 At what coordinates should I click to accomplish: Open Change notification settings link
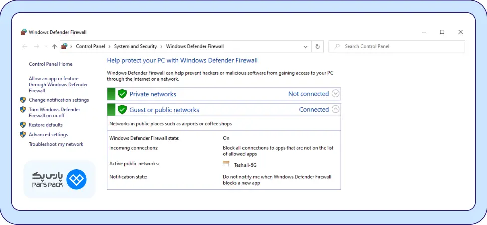tap(59, 100)
